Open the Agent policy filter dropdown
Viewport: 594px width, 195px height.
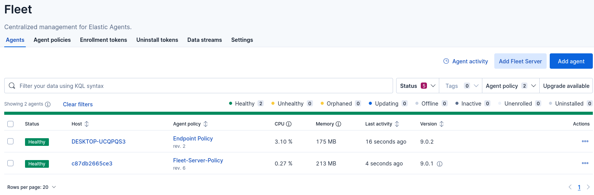pyautogui.click(x=511, y=86)
